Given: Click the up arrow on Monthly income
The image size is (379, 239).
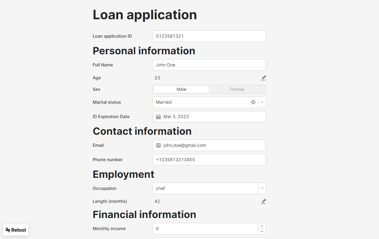Looking at the screenshot, I should [x=262, y=226].
